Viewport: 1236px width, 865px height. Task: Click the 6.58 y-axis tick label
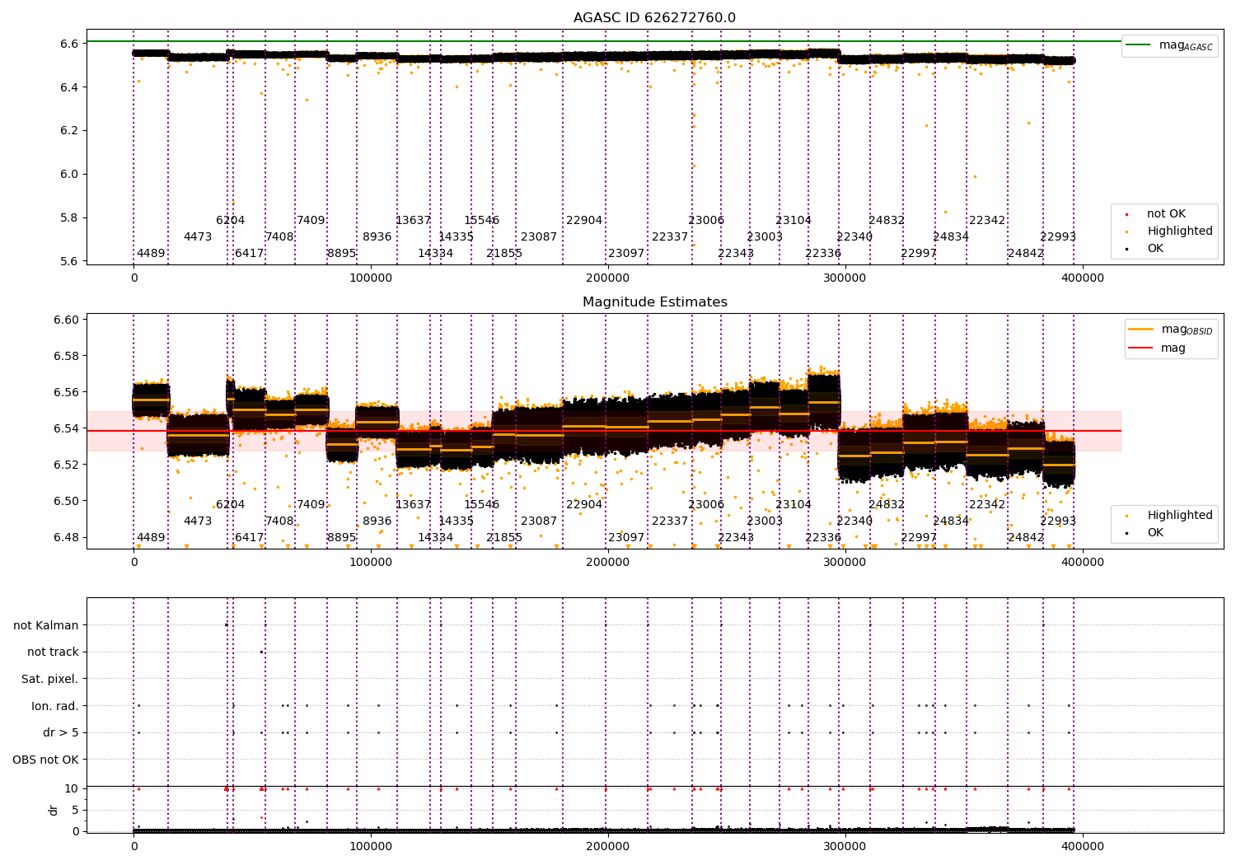[67, 357]
